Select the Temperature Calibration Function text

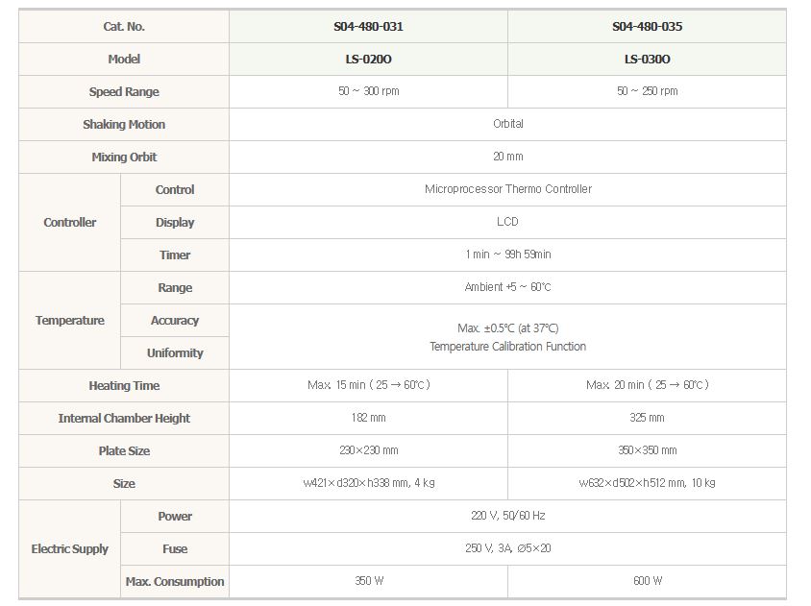click(x=507, y=347)
